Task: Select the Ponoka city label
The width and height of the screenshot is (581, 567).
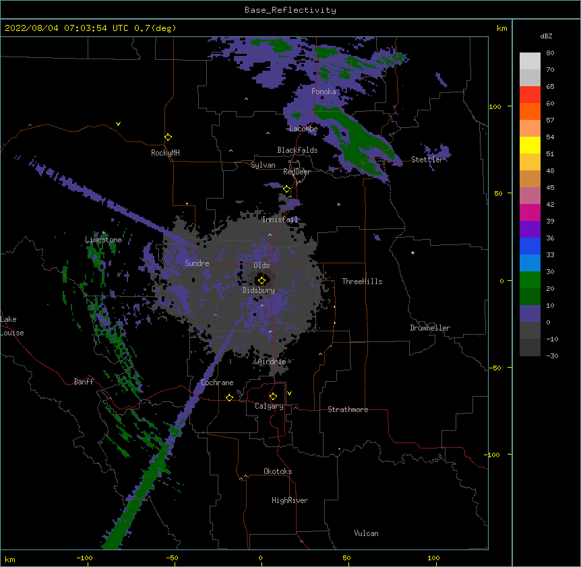Action: point(324,92)
